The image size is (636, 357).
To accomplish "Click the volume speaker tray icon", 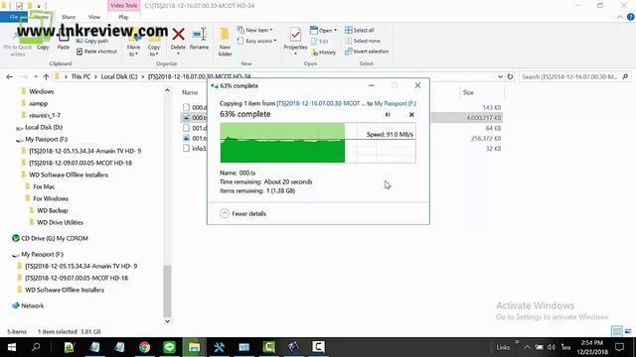I will point(552,347).
